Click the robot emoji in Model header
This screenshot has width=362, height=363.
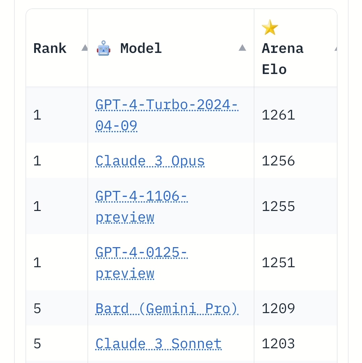pos(103,48)
